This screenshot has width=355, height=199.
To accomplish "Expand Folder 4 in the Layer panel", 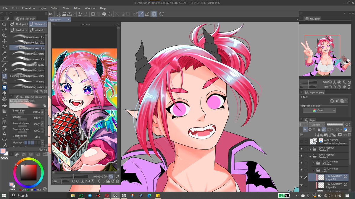I will (x=314, y=163).
